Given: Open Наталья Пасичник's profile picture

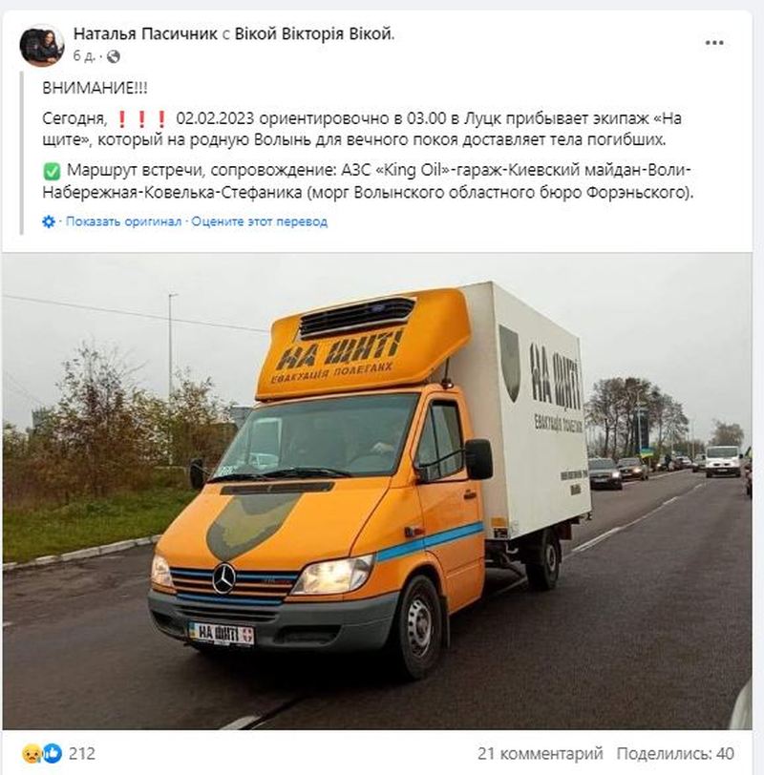Looking at the screenshot, I should [41, 45].
